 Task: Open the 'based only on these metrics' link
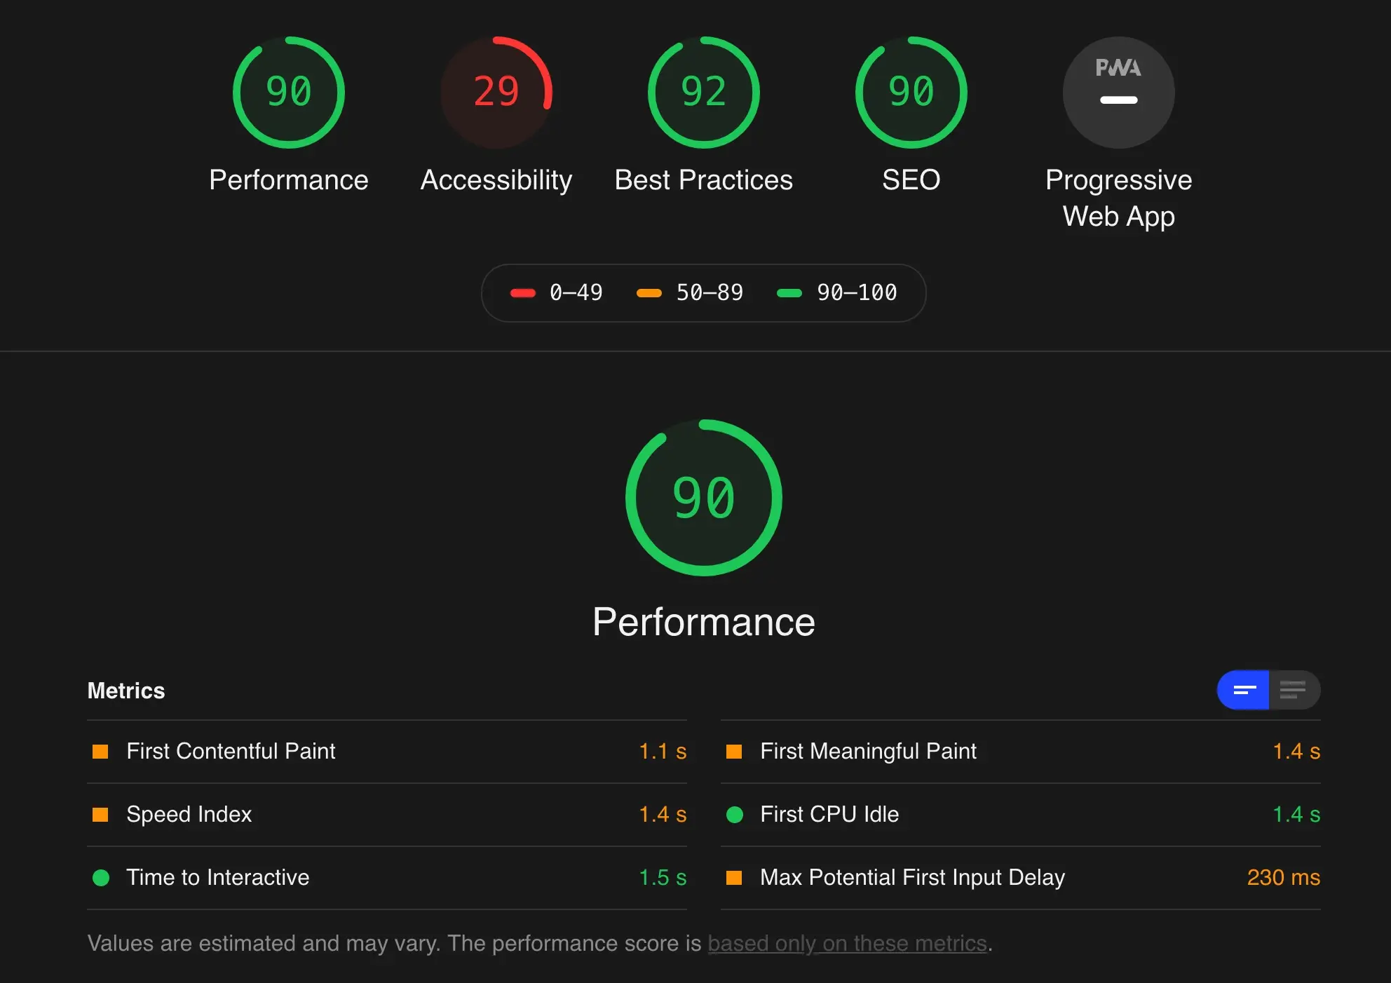pos(847,943)
